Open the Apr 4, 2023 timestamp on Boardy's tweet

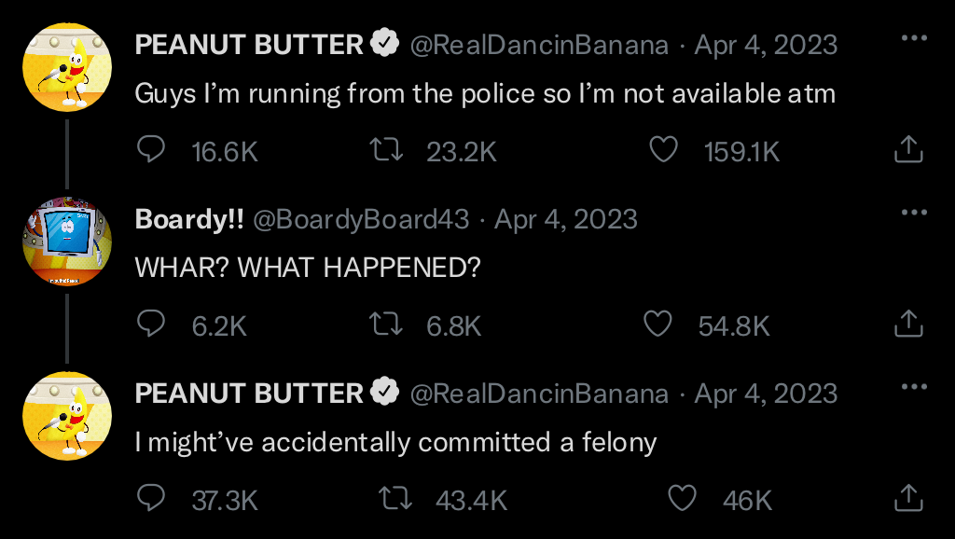pos(566,219)
